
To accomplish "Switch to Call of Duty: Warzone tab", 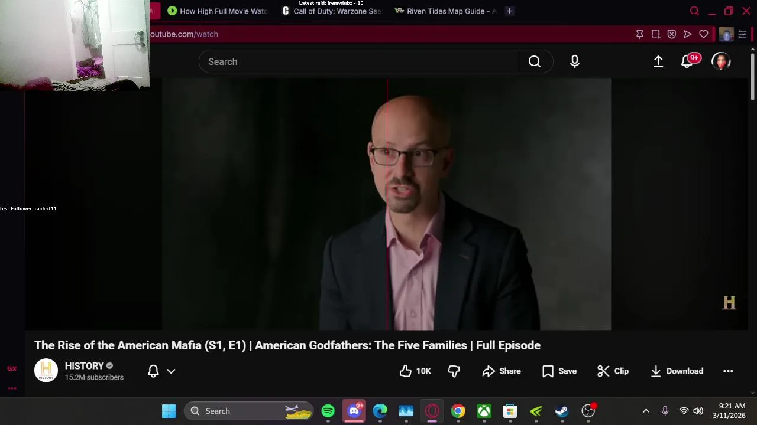I will click(332, 11).
